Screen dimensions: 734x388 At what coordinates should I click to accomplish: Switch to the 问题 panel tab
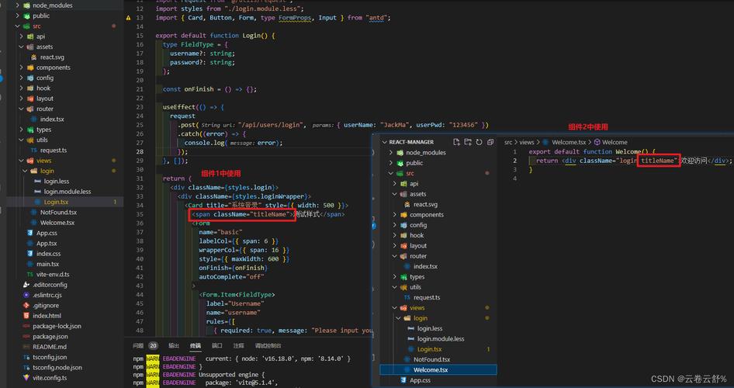138,346
